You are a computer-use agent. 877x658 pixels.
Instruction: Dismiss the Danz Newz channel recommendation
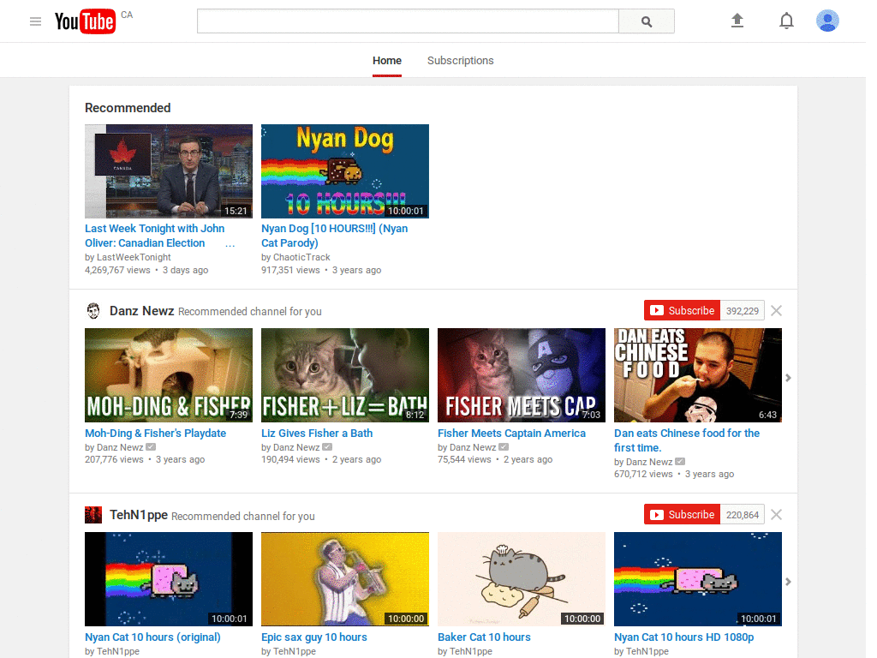point(776,310)
